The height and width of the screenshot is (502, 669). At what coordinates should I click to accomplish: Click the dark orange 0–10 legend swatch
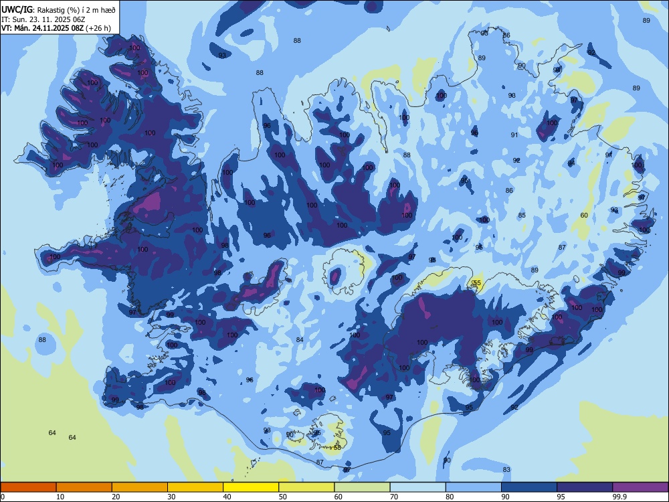[29, 487]
